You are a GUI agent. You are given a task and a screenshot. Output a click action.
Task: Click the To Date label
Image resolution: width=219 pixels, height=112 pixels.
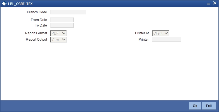tap(41, 25)
